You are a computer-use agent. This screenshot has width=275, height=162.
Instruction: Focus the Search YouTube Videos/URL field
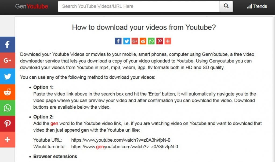[x=139, y=6]
